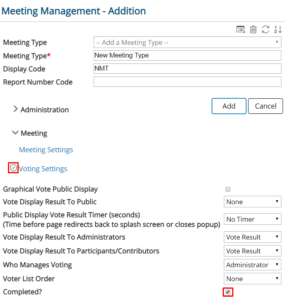Image resolution: width=285 pixels, height=297 pixels.
Task: Click the numeric sort order icon
Action: [x=278, y=29]
